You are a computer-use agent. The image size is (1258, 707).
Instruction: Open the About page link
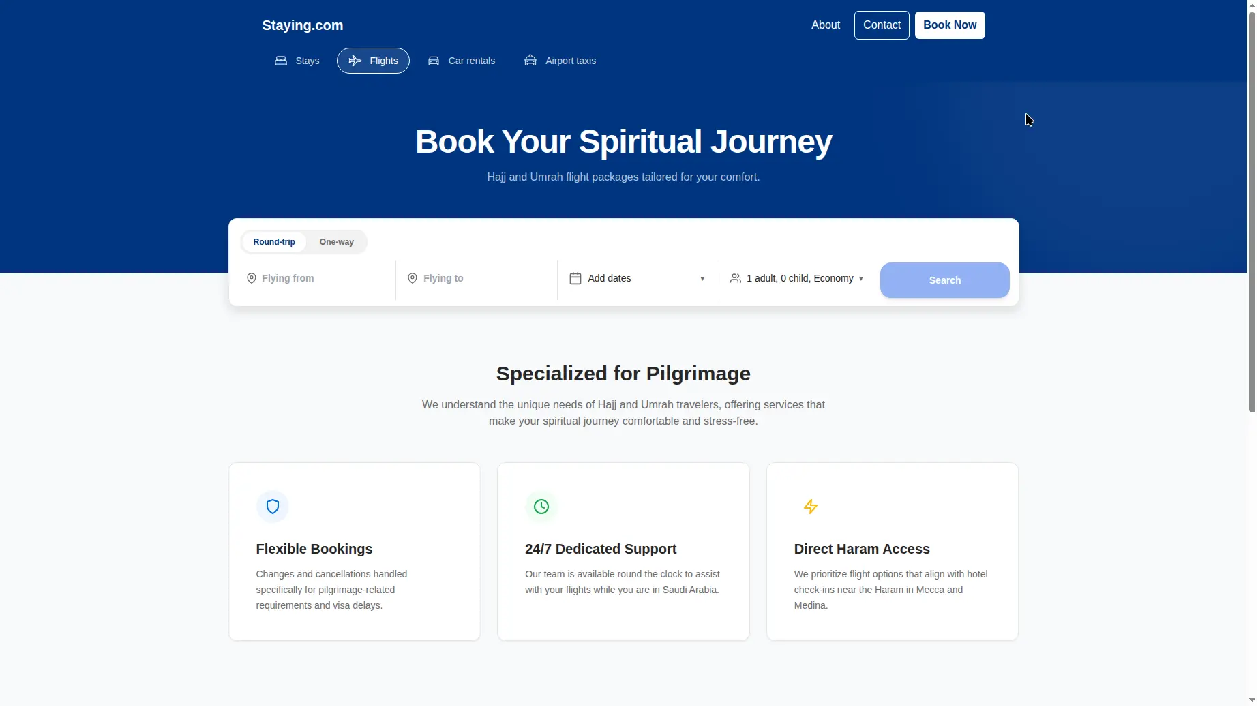point(826,25)
